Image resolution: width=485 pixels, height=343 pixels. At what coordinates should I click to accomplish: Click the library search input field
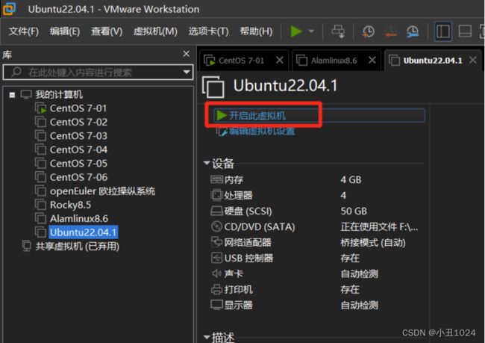coord(98,72)
